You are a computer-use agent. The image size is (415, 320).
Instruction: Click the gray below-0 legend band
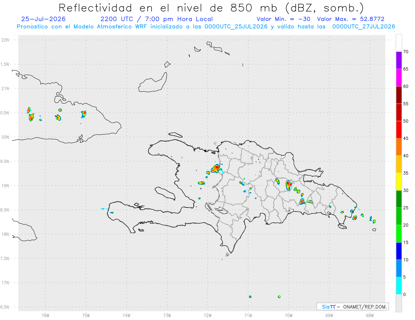tap(399, 303)
